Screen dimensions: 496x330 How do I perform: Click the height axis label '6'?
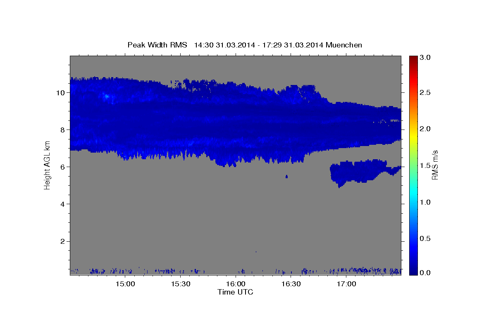point(63,167)
